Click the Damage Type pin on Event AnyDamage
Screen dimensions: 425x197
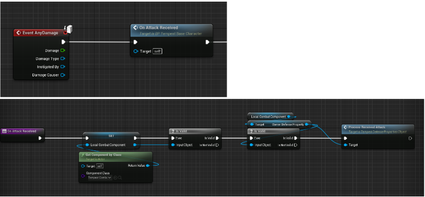pos(63,58)
